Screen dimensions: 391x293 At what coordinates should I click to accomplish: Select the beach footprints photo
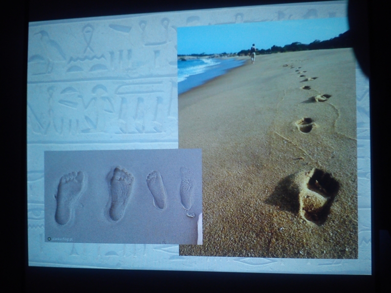click(266, 146)
